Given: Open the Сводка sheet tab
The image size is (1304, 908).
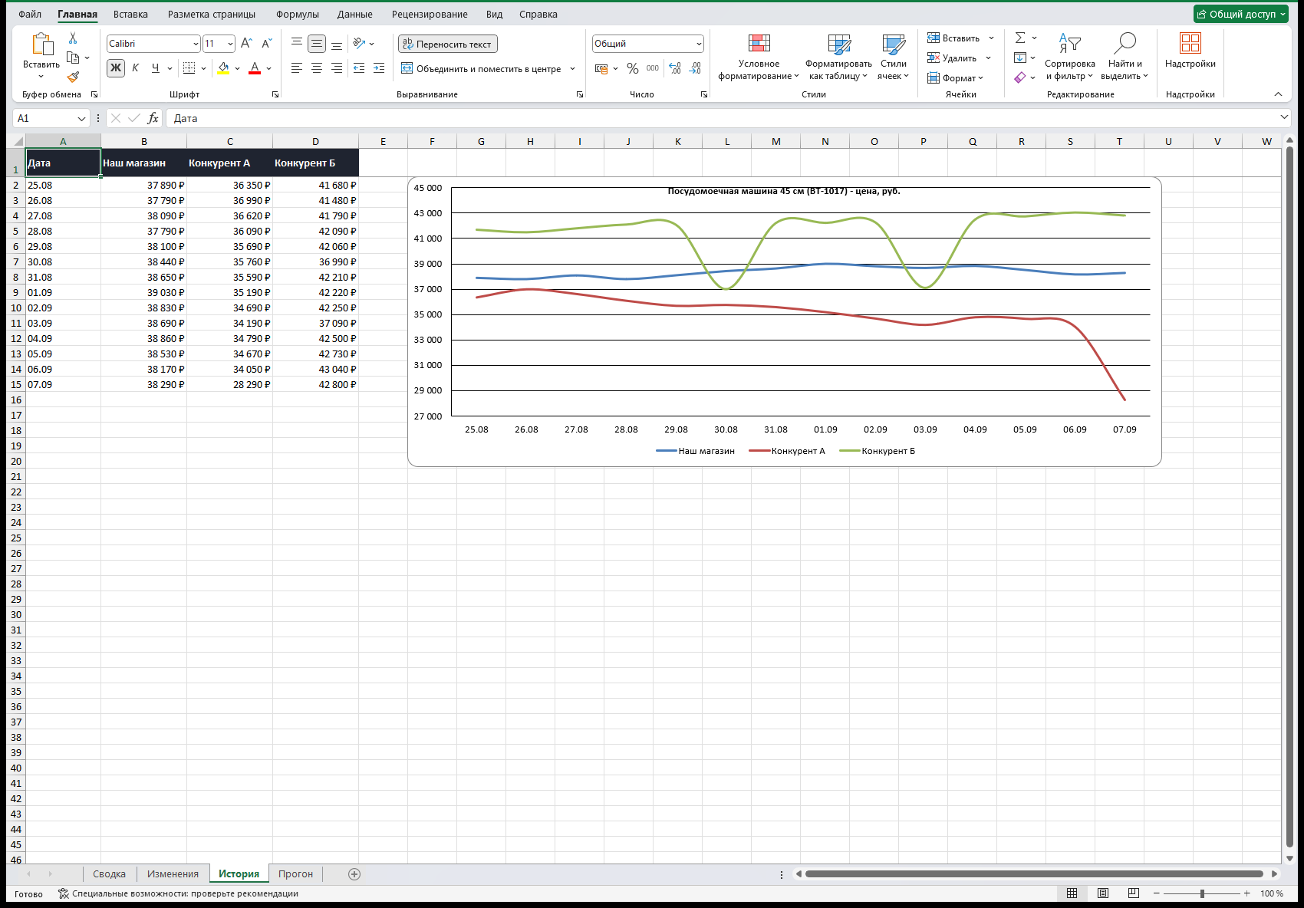Looking at the screenshot, I should click(109, 874).
